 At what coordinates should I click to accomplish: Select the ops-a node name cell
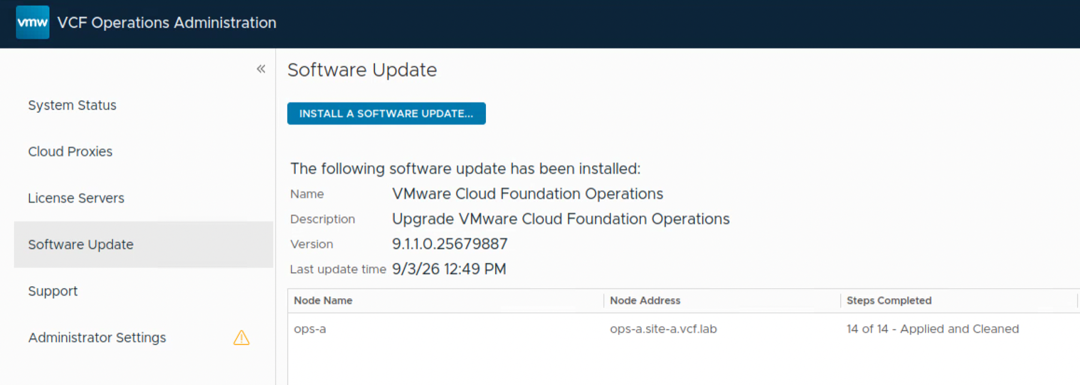(310, 329)
